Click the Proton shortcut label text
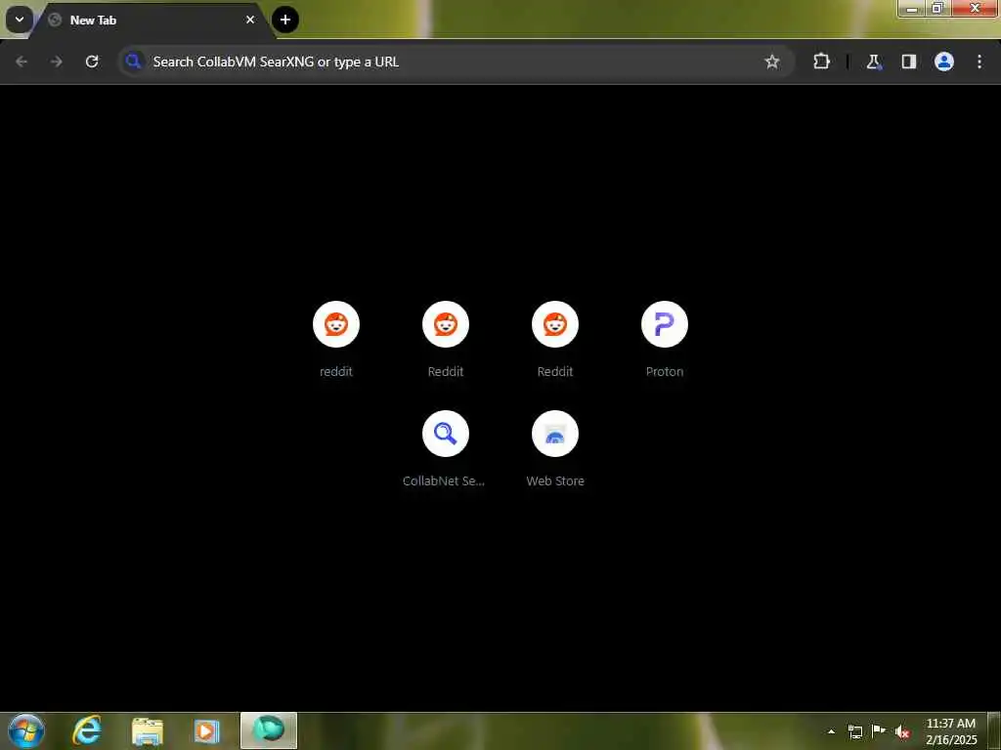Viewport: 1001px width, 750px height. [x=664, y=372]
